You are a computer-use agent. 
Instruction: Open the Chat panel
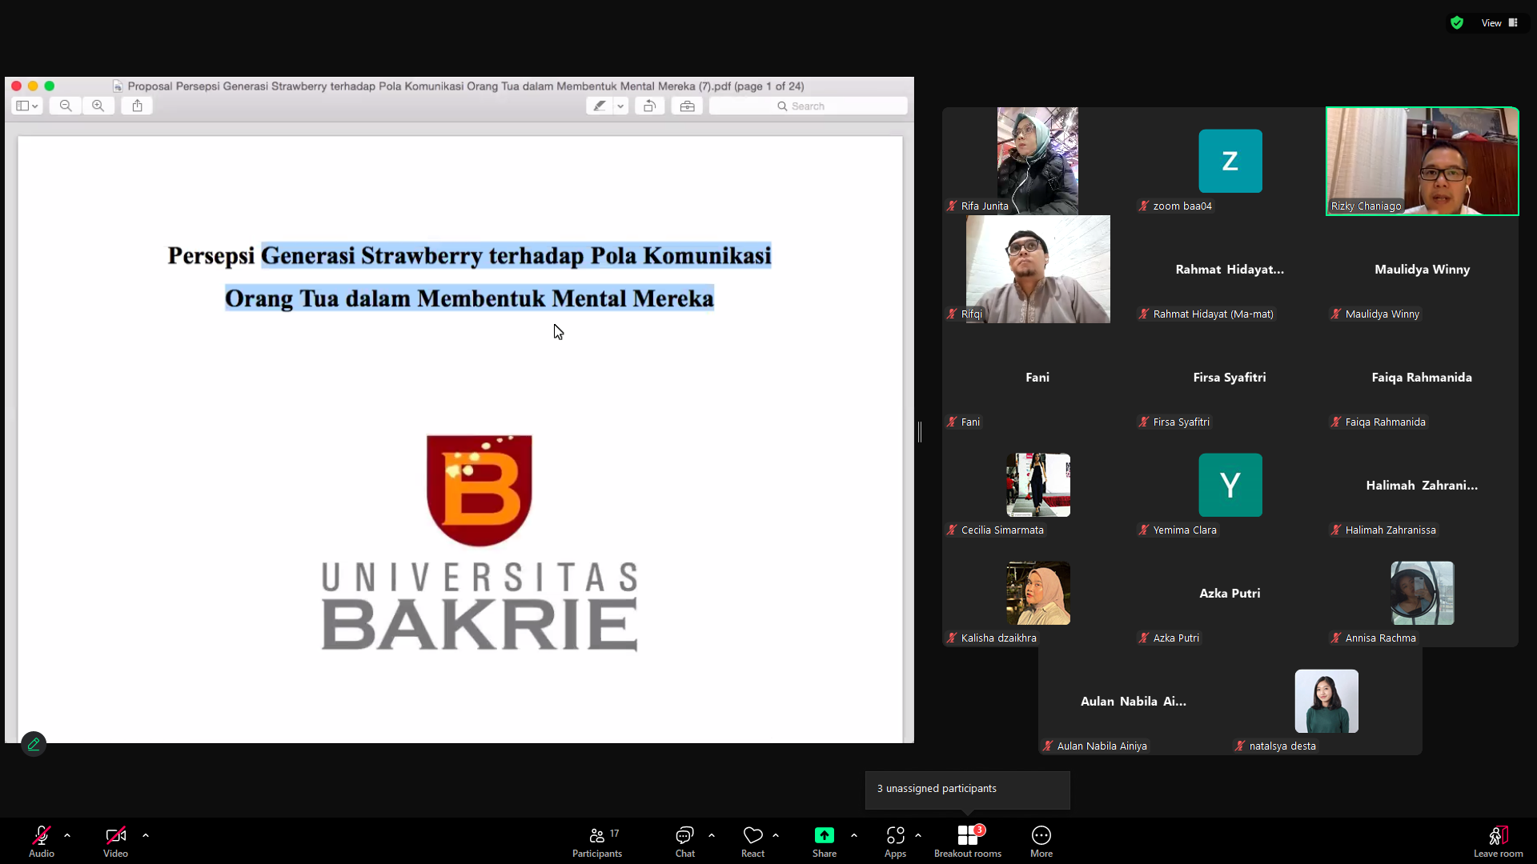pyautogui.click(x=684, y=841)
